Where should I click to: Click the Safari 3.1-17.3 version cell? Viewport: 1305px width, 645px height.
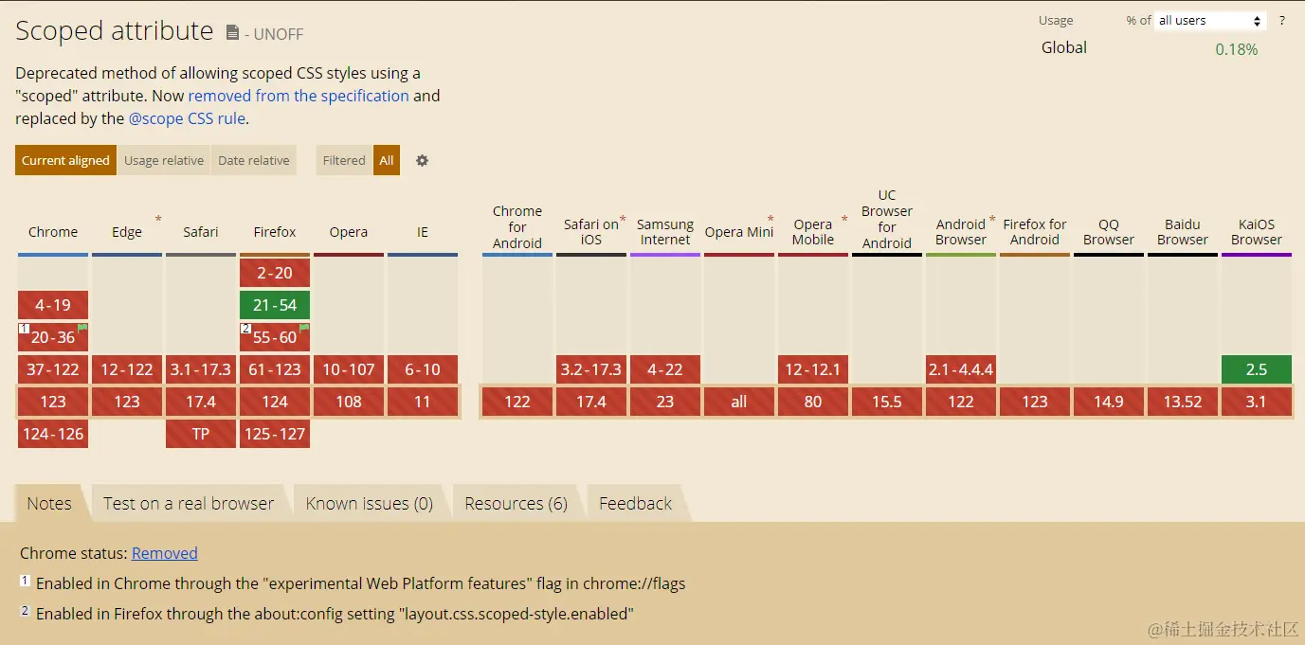tap(201, 369)
